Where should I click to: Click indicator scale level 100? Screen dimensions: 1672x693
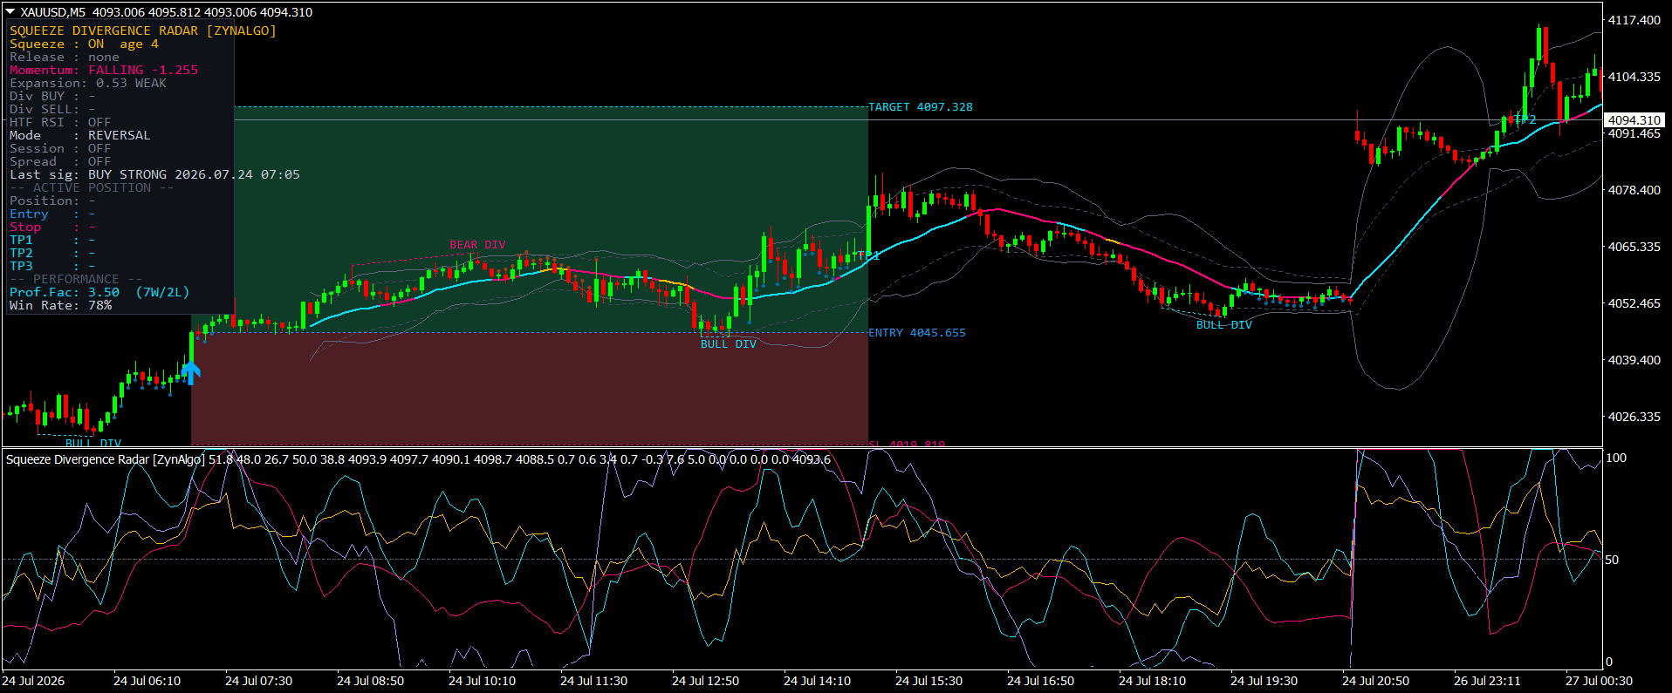1616,458
